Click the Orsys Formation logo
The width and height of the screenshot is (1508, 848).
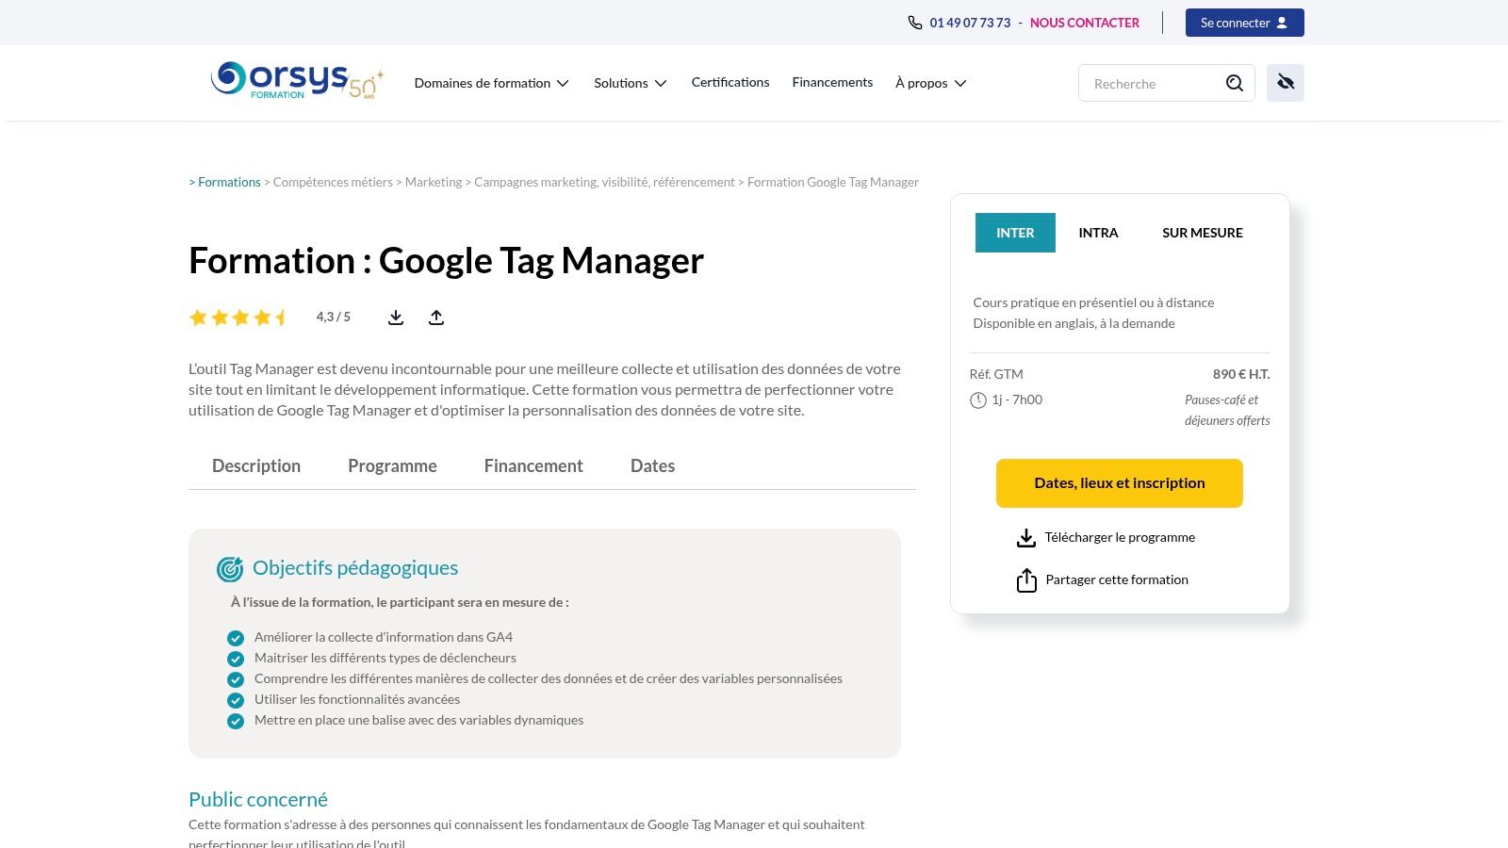297,81
